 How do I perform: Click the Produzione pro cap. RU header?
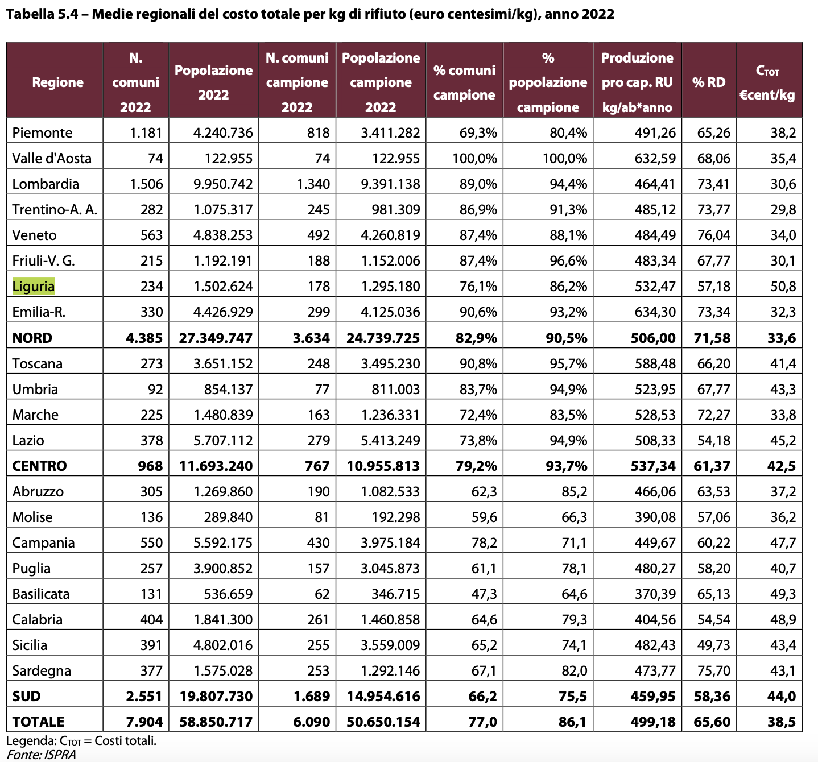tap(637, 82)
